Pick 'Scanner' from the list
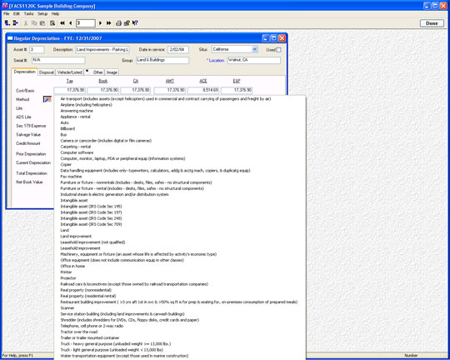The width and height of the screenshot is (450, 360). [x=67, y=308]
